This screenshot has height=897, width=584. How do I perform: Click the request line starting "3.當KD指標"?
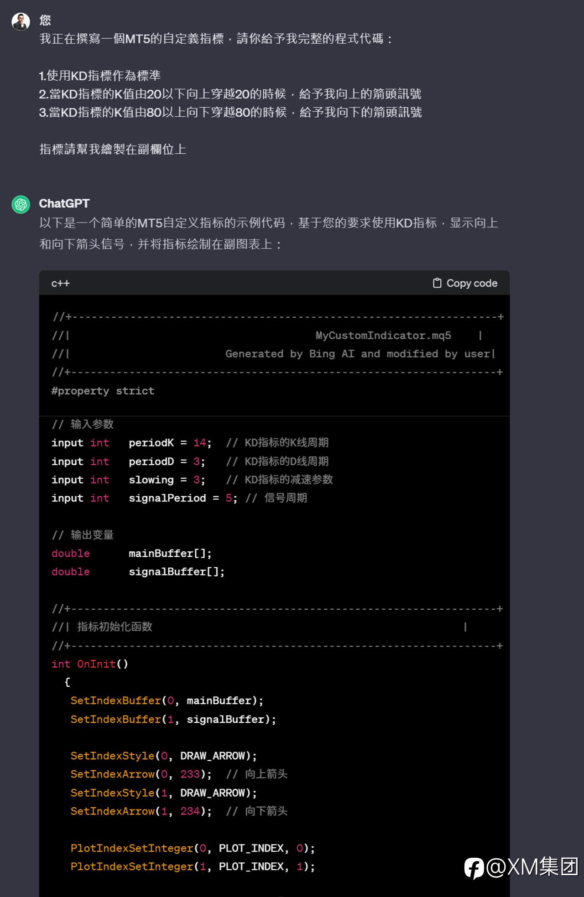coord(230,112)
